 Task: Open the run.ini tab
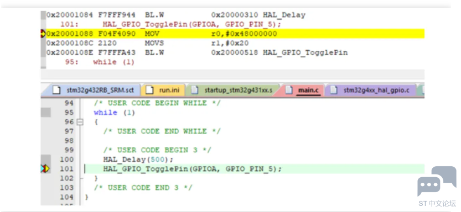[163, 90]
